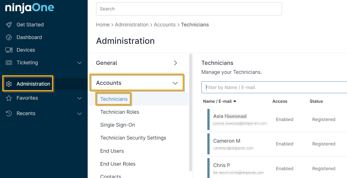347x178 pixels.
Task: Click the Recents clock icon
Action: click(x=9, y=113)
